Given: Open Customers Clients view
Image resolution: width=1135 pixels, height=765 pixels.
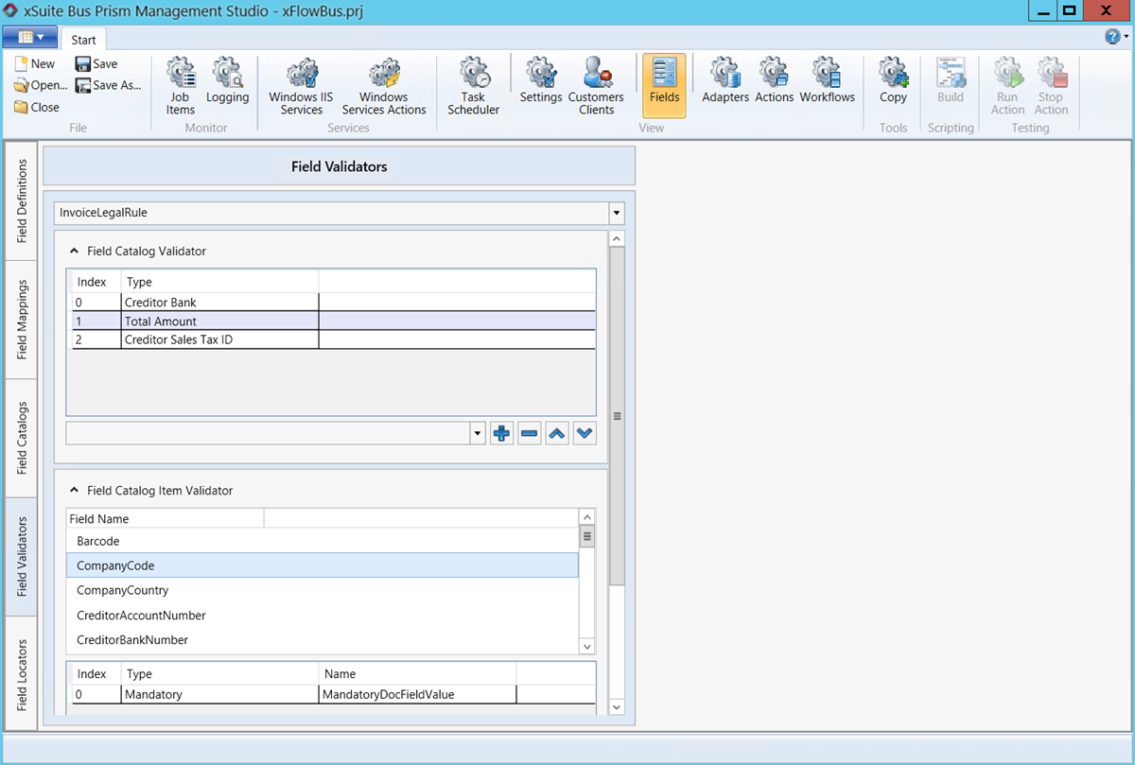Looking at the screenshot, I should coord(596,85).
